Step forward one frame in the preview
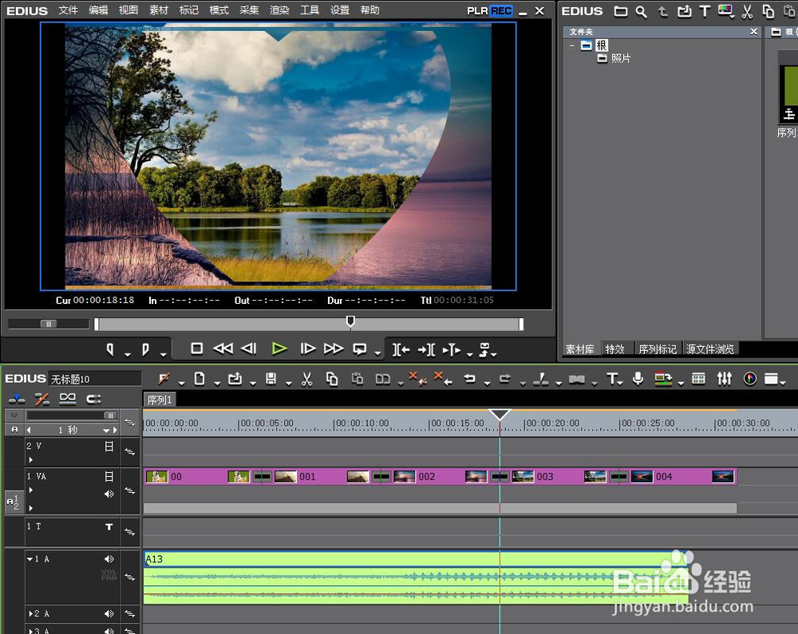This screenshot has width=798, height=634. point(307,349)
